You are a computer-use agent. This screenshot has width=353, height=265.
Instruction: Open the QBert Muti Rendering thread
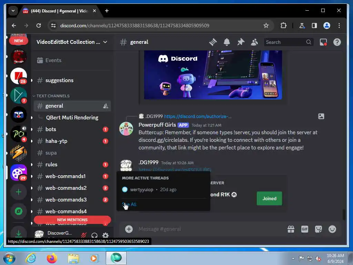click(x=72, y=118)
